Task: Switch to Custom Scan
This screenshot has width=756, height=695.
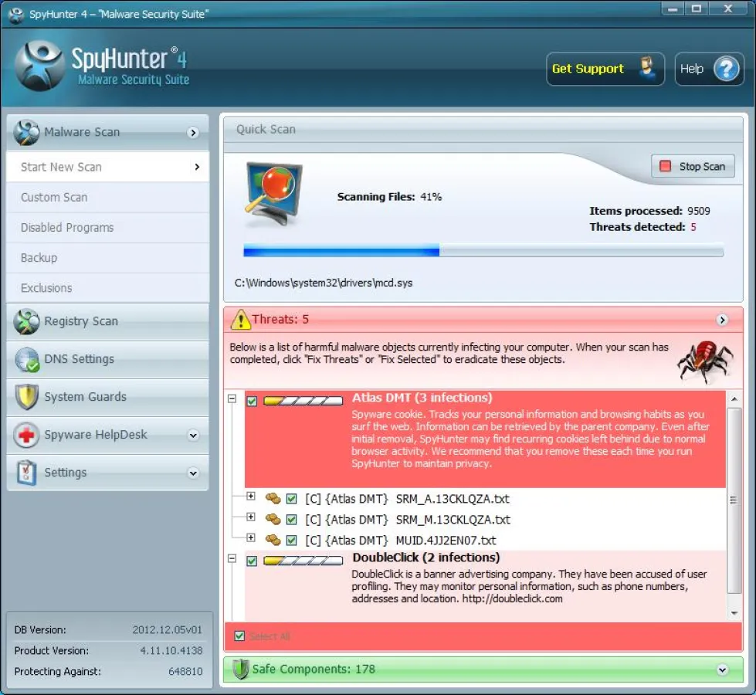Action: (x=54, y=197)
